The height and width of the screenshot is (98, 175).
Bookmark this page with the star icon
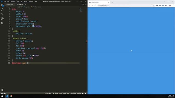tap(153, 5)
